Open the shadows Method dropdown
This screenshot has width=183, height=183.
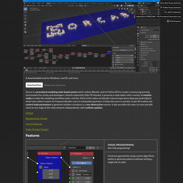point(153,62)
